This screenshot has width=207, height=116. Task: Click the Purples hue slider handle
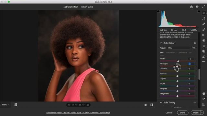(178, 91)
